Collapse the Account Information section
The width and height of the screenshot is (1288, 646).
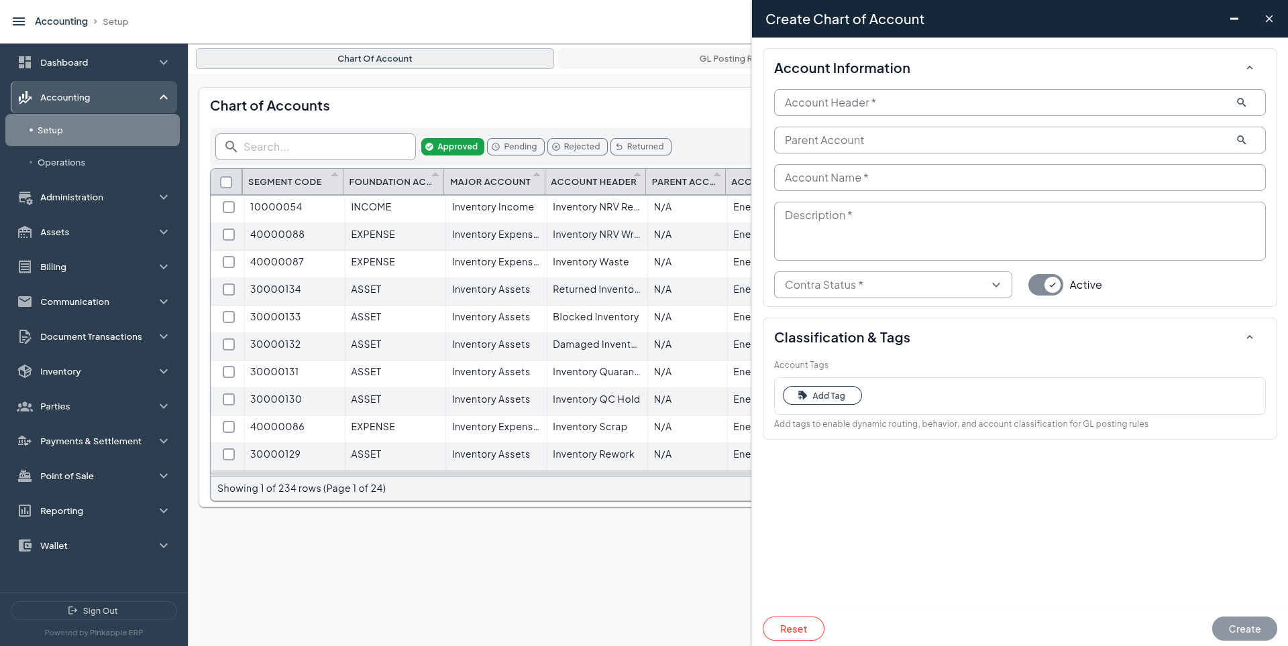pos(1250,68)
